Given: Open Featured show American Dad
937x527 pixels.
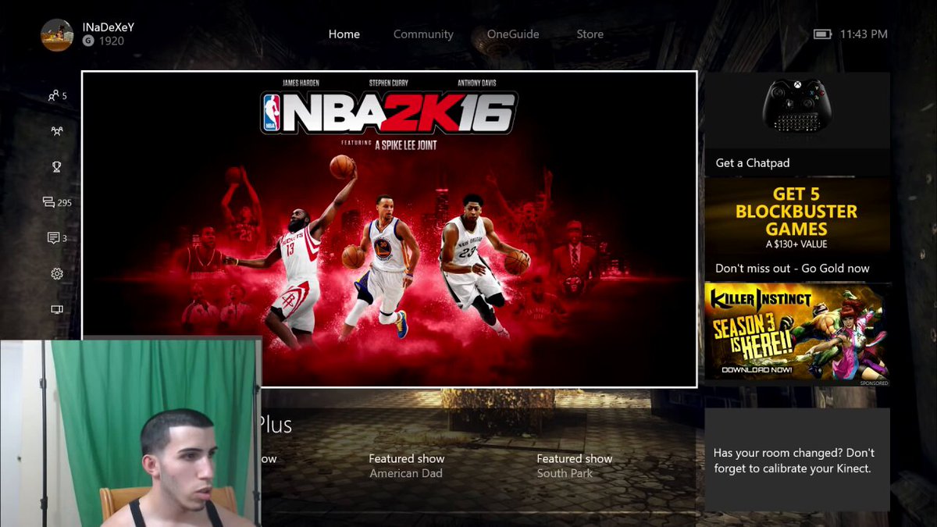Looking at the screenshot, I should (406, 466).
